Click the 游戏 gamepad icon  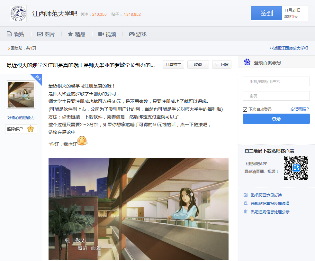132,34
